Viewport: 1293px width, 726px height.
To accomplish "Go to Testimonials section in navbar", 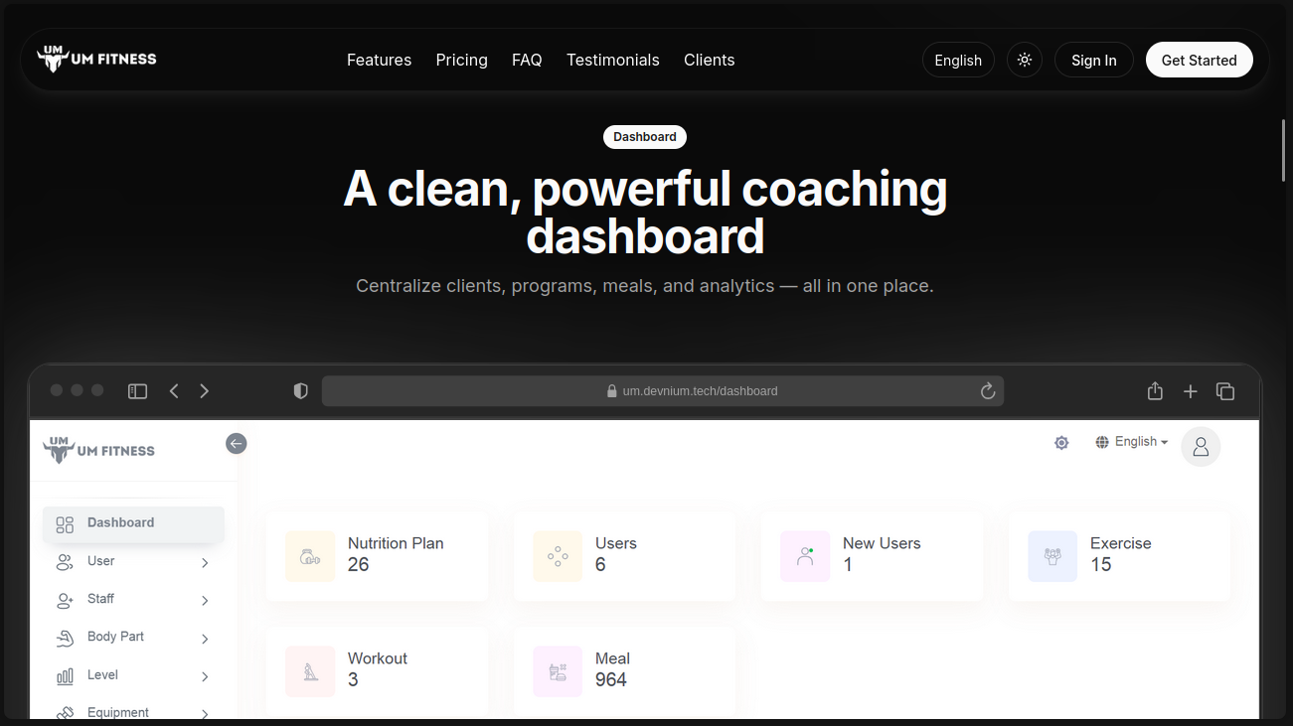I will [x=612, y=60].
